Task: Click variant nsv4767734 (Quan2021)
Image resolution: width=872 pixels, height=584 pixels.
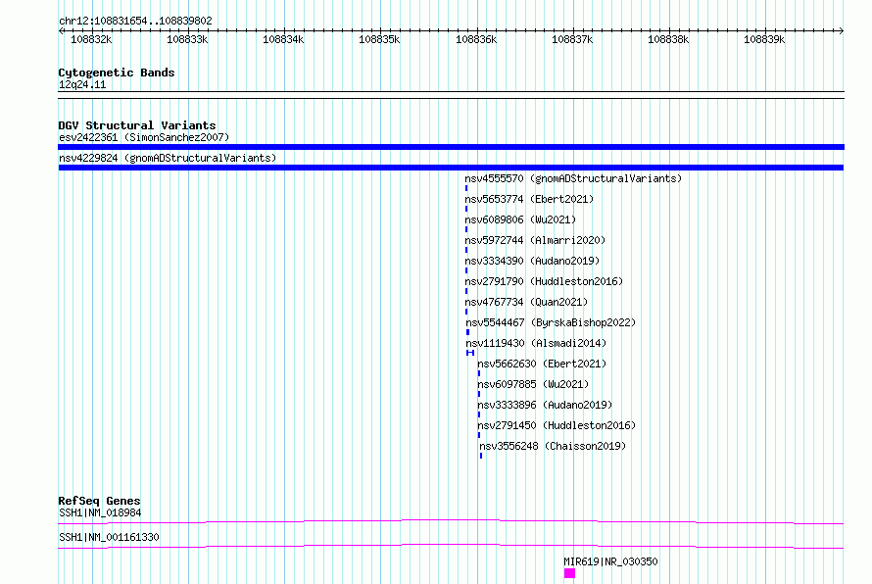Action: click(526, 302)
